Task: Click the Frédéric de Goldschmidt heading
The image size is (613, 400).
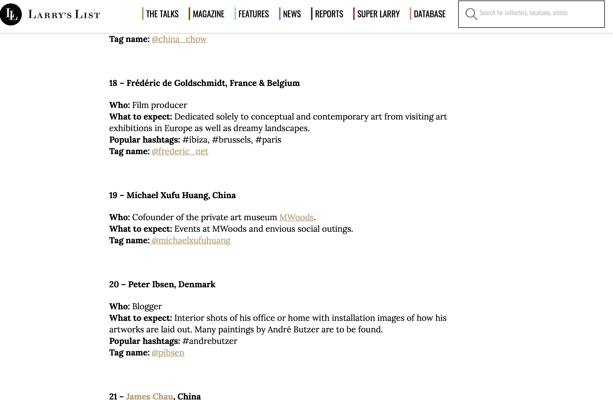Action: [204, 83]
